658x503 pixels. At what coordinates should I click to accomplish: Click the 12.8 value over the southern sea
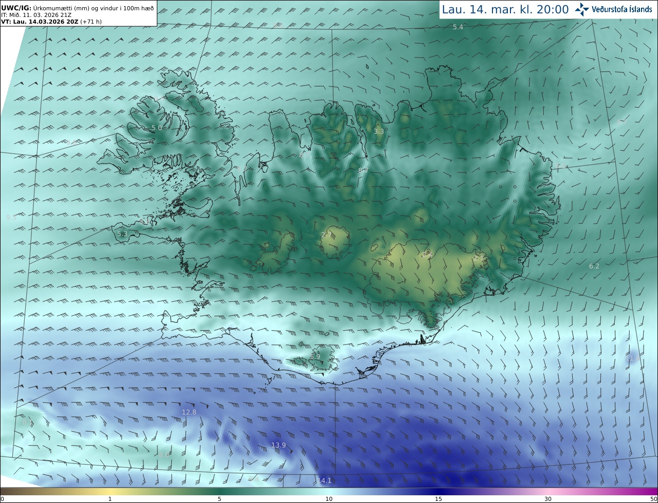[189, 412]
